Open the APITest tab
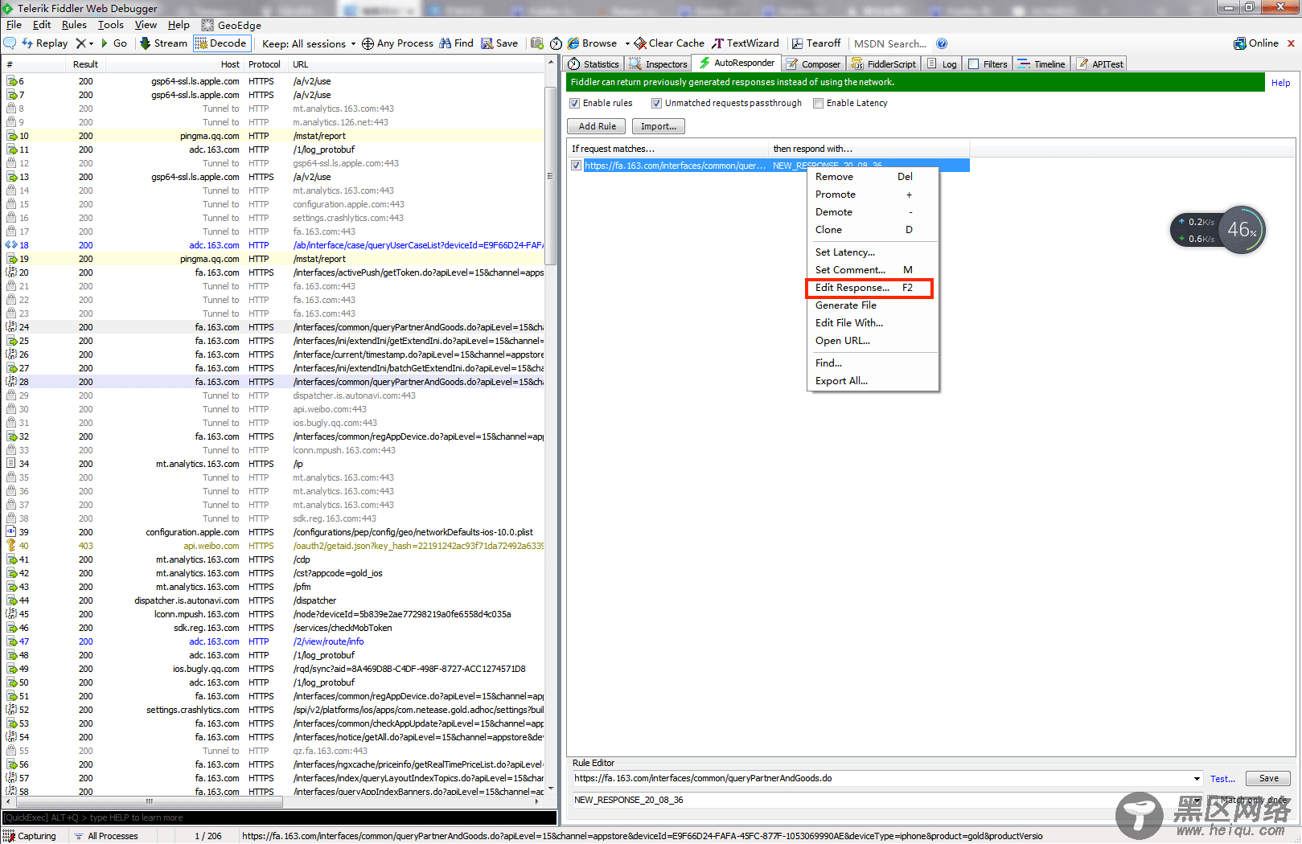 pyautogui.click(x=1100, y=64)
